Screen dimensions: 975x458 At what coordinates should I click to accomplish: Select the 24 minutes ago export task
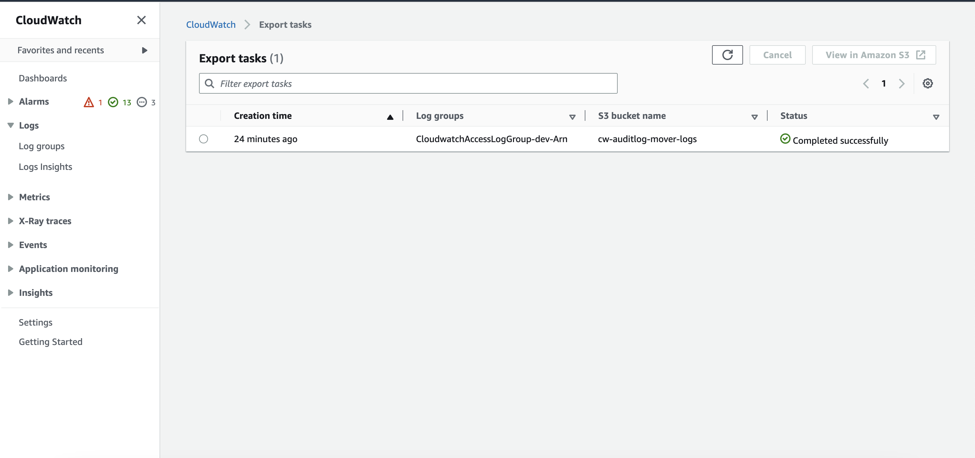tap(203, 139)
